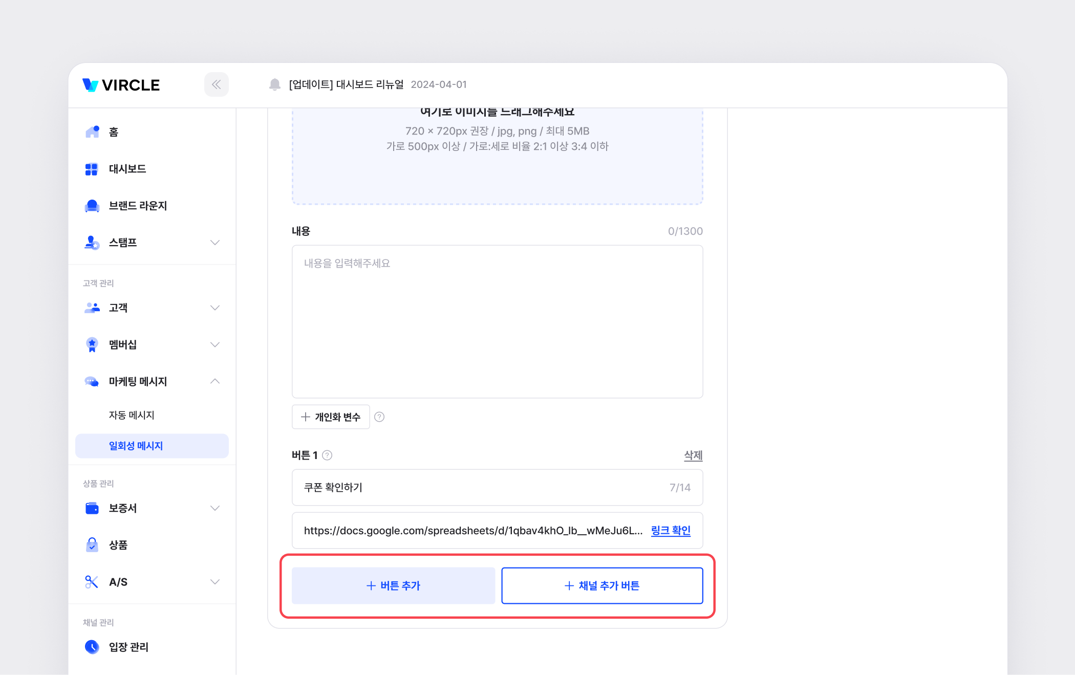
Task: Open 브랜드 라운지 sofa icon
Action: (x=92, y=206)
